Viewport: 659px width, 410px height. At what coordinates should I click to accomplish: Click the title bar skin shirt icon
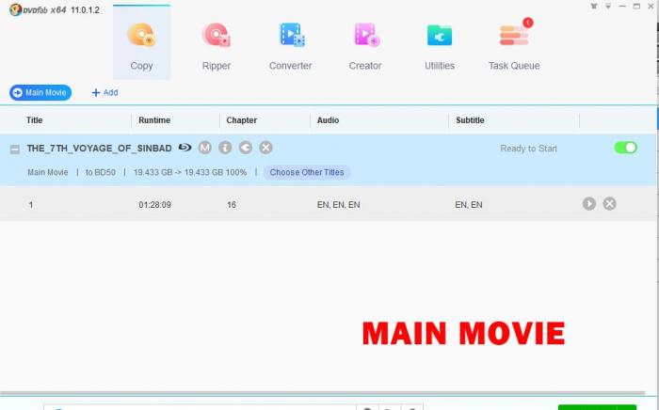point(594,7)
